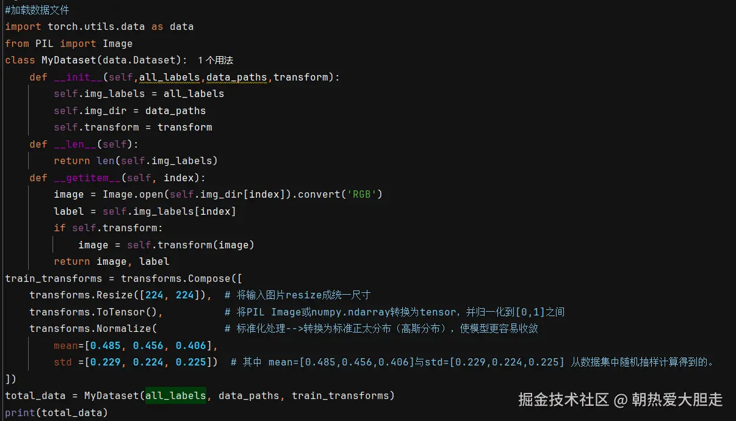Image resolution: width=736 pixels, height=421 pixels.
Task: Click the highlighted all_labels argument in MyDataset call
Action: coord(176,395)
